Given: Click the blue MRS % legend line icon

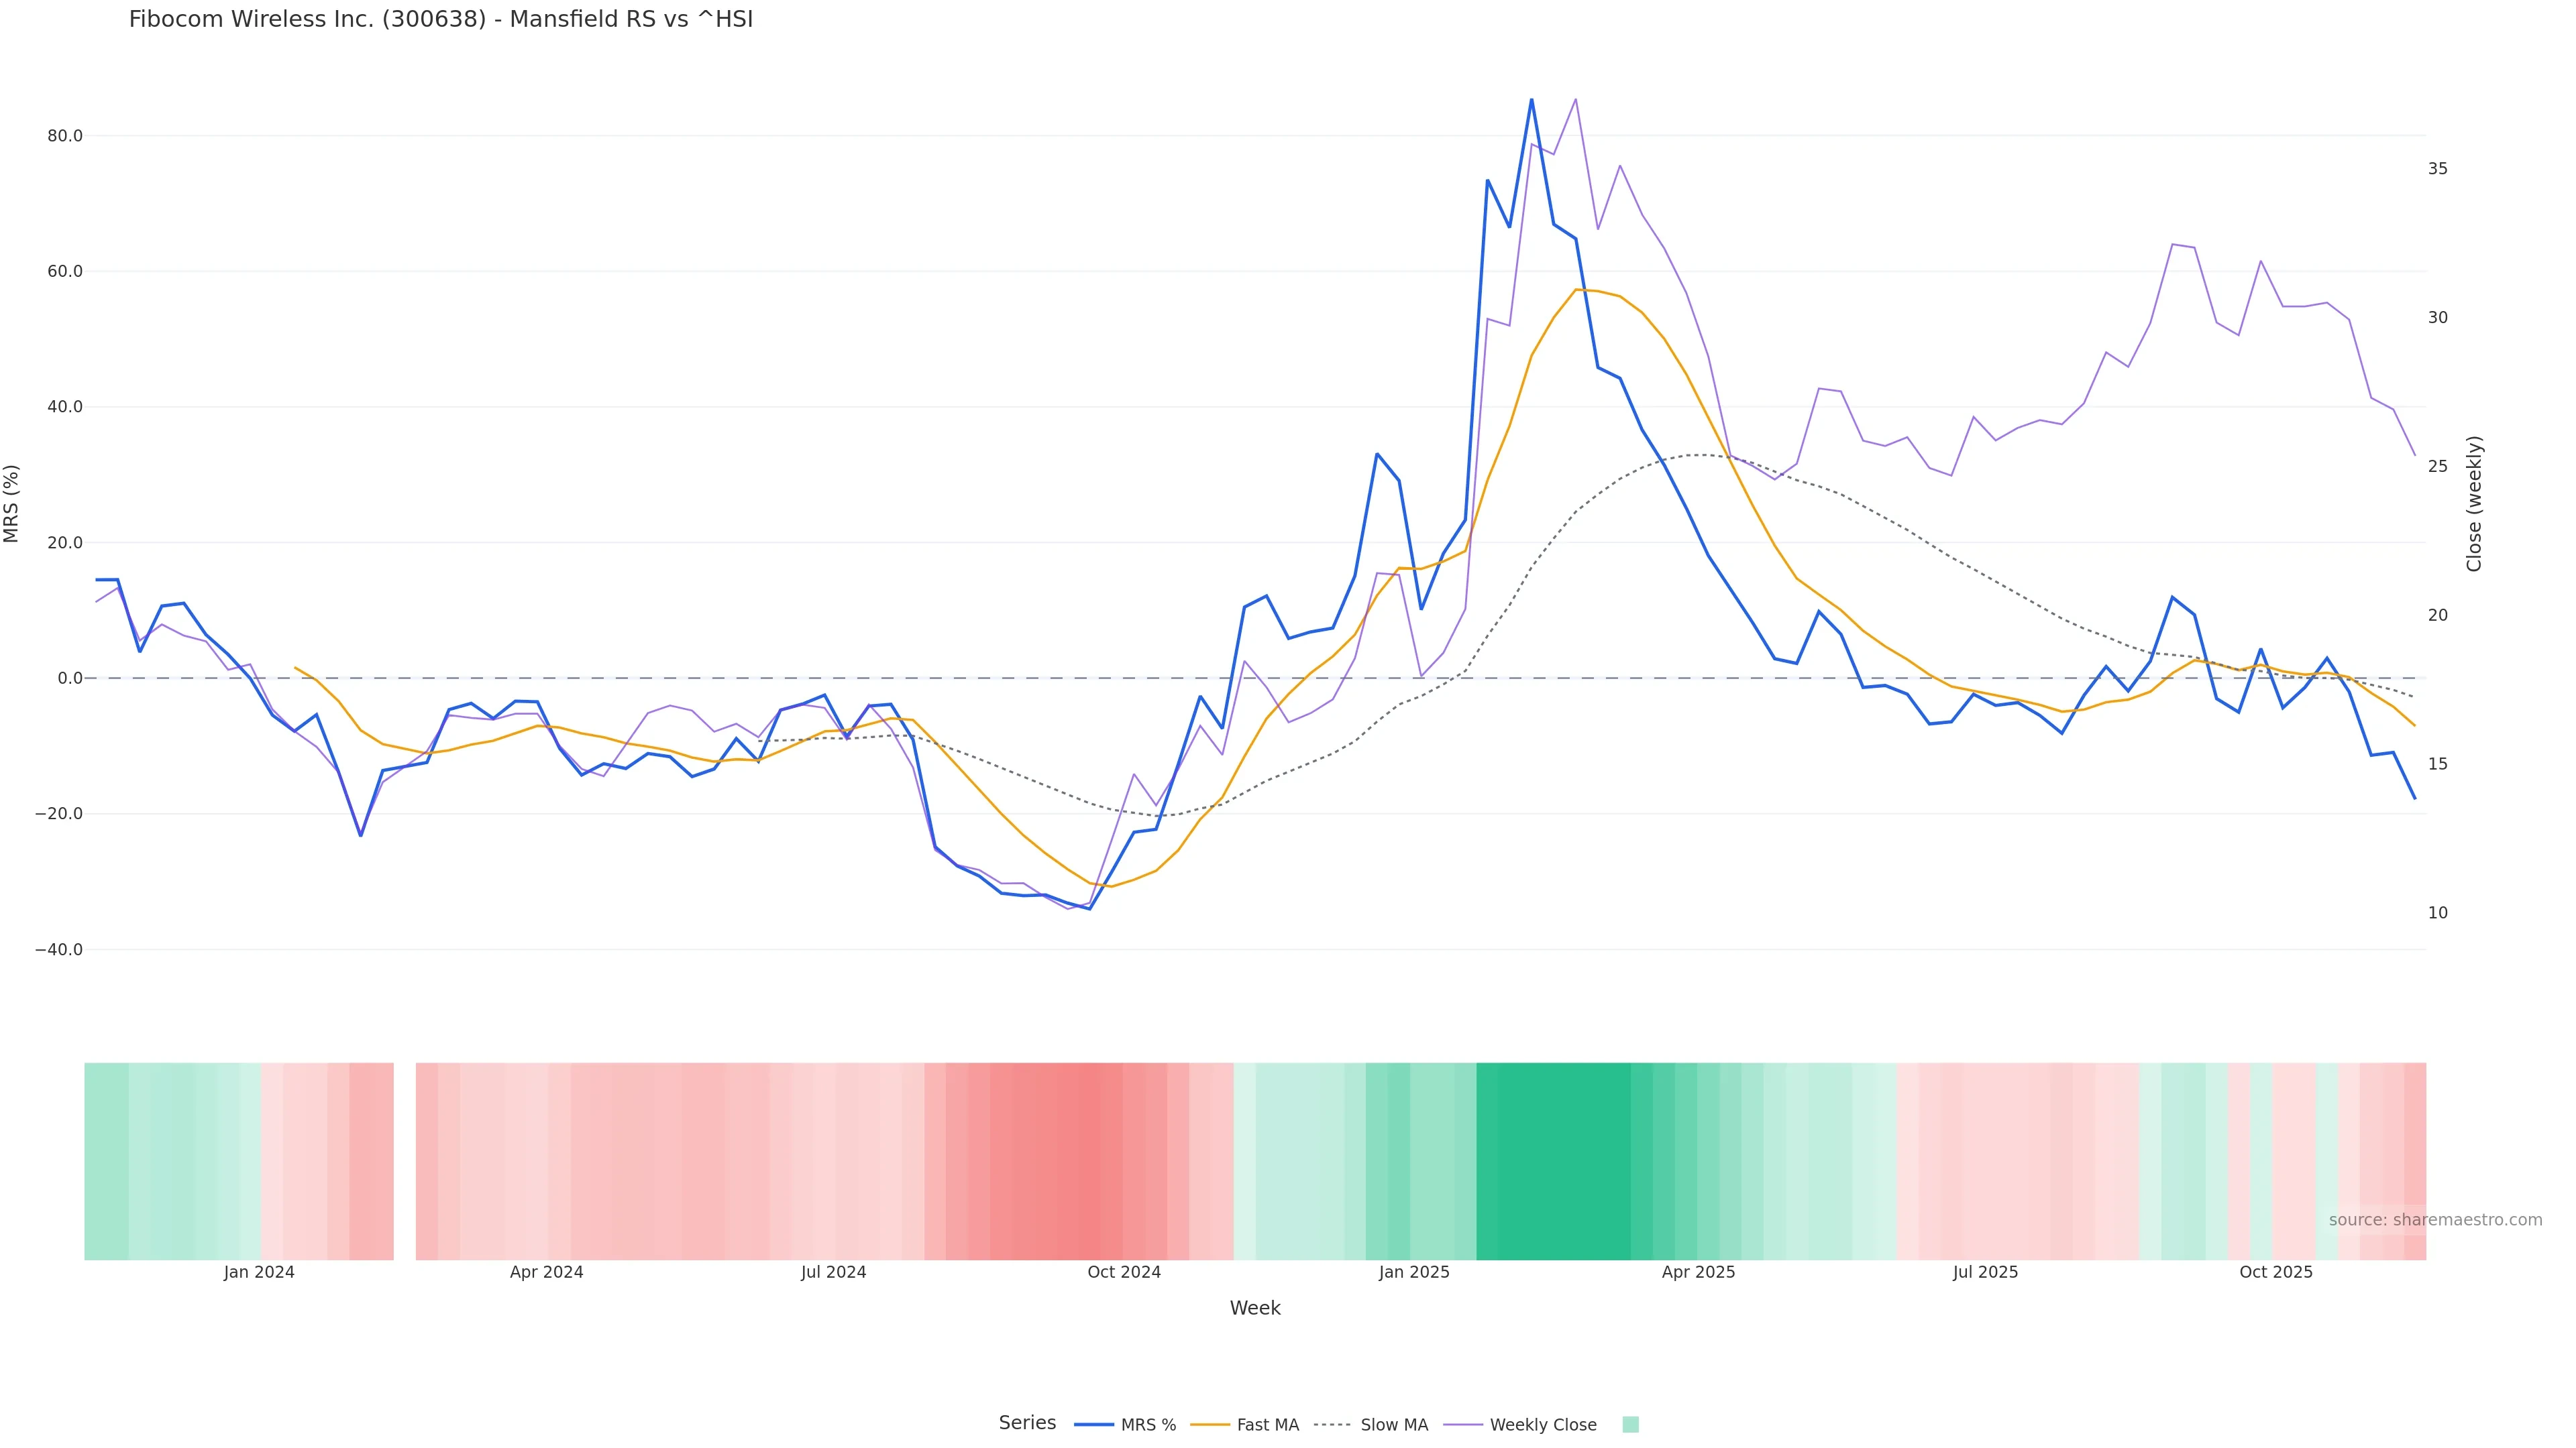Looking at the screenshot, I should tap(1093, 1425).
